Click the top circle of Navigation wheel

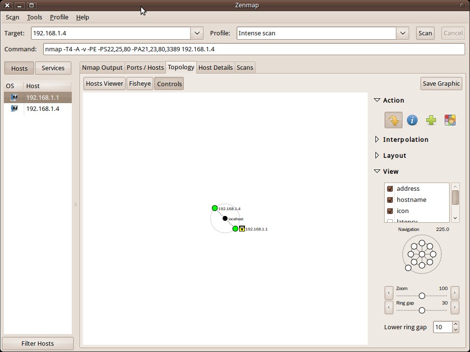[422, 243]
